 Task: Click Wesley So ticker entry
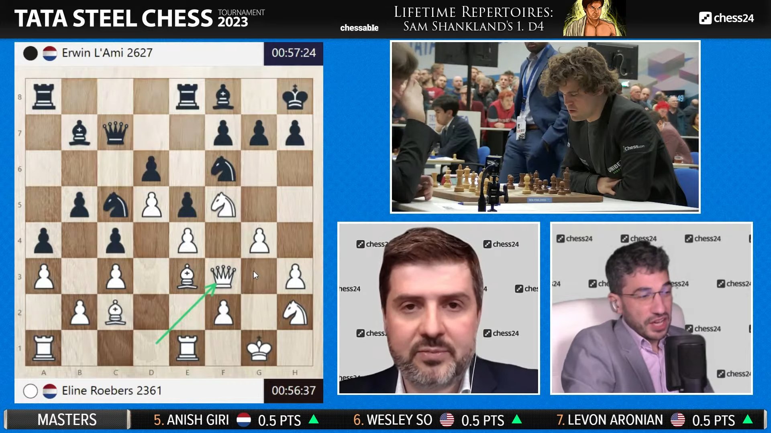(438, 420)
